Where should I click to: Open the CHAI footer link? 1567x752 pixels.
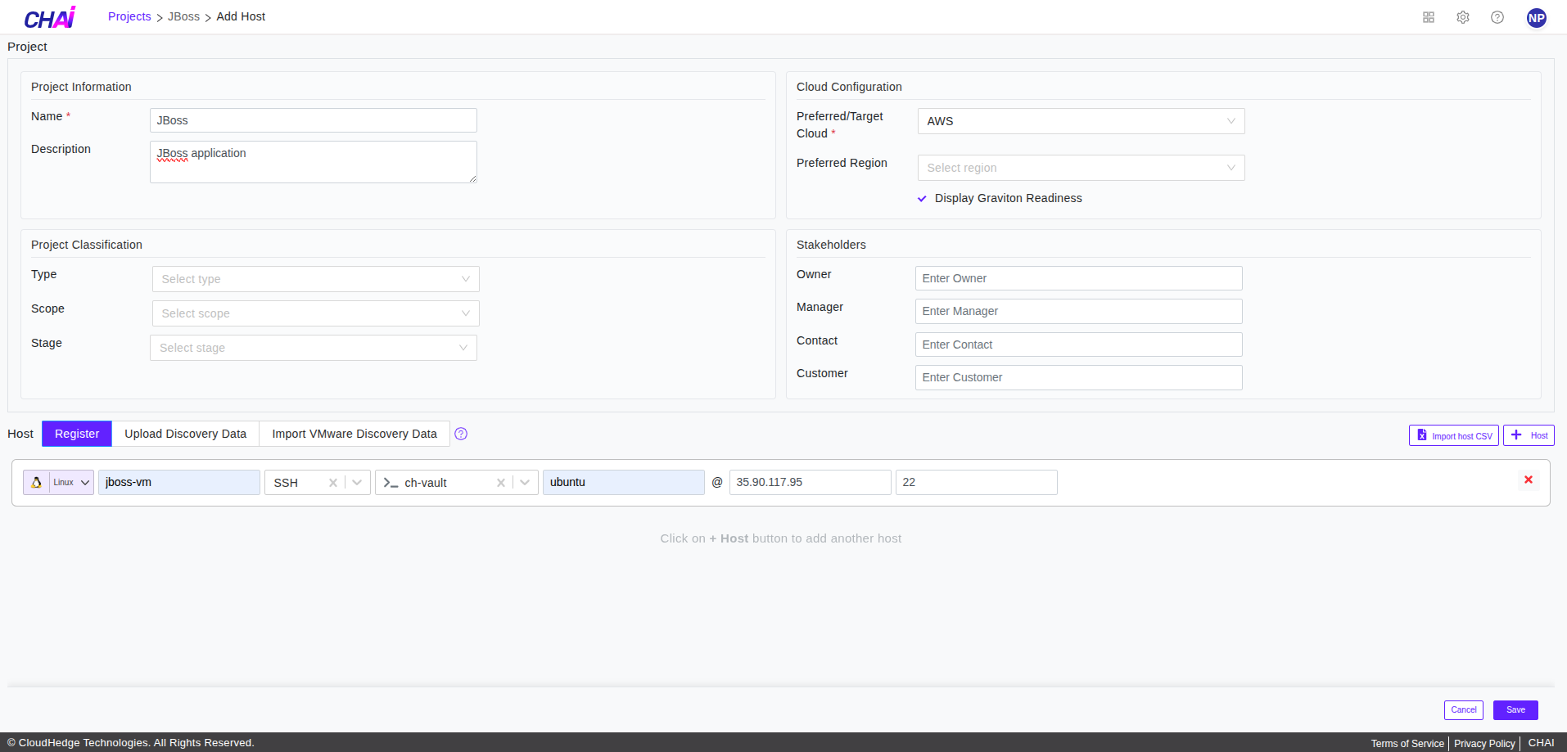(x=1541, y=743)
